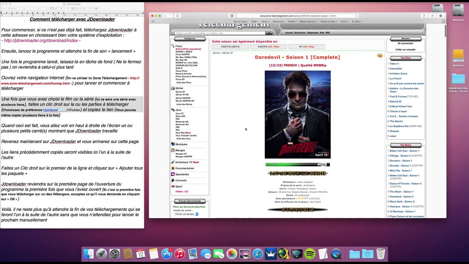Open Année de sortie époque selector

coord(187,214)
